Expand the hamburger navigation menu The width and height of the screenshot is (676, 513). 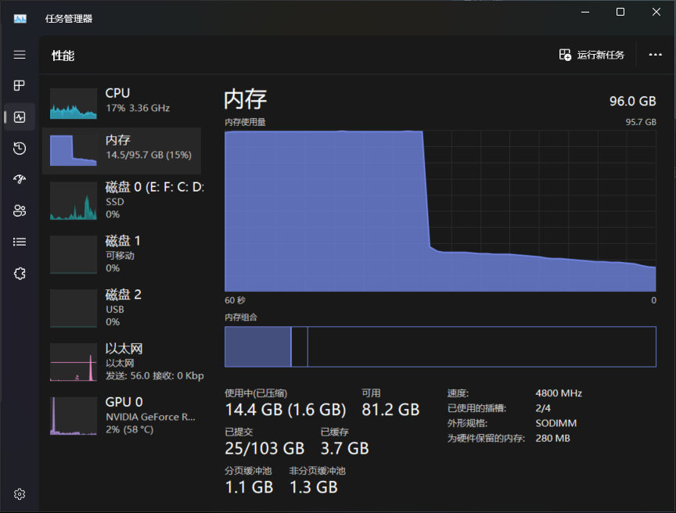click(20, 55)
